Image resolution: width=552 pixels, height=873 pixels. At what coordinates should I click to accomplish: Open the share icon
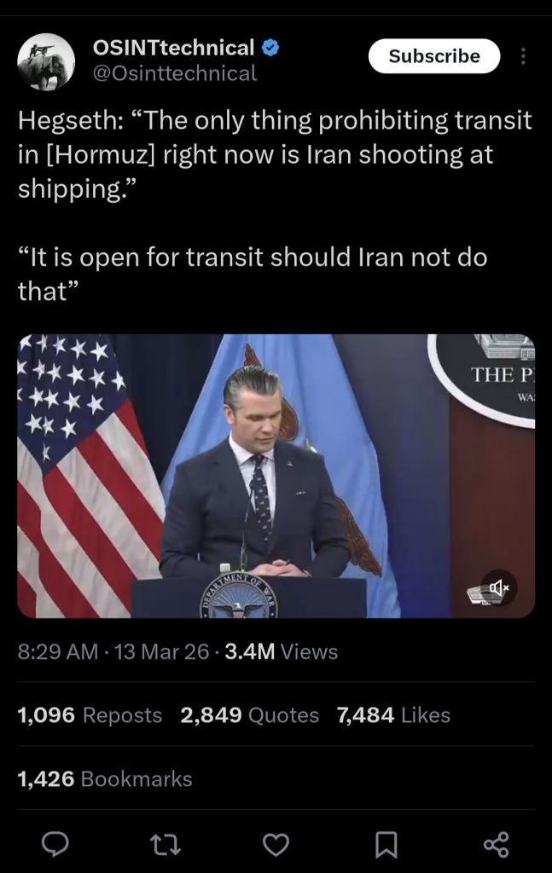(497, 844)
